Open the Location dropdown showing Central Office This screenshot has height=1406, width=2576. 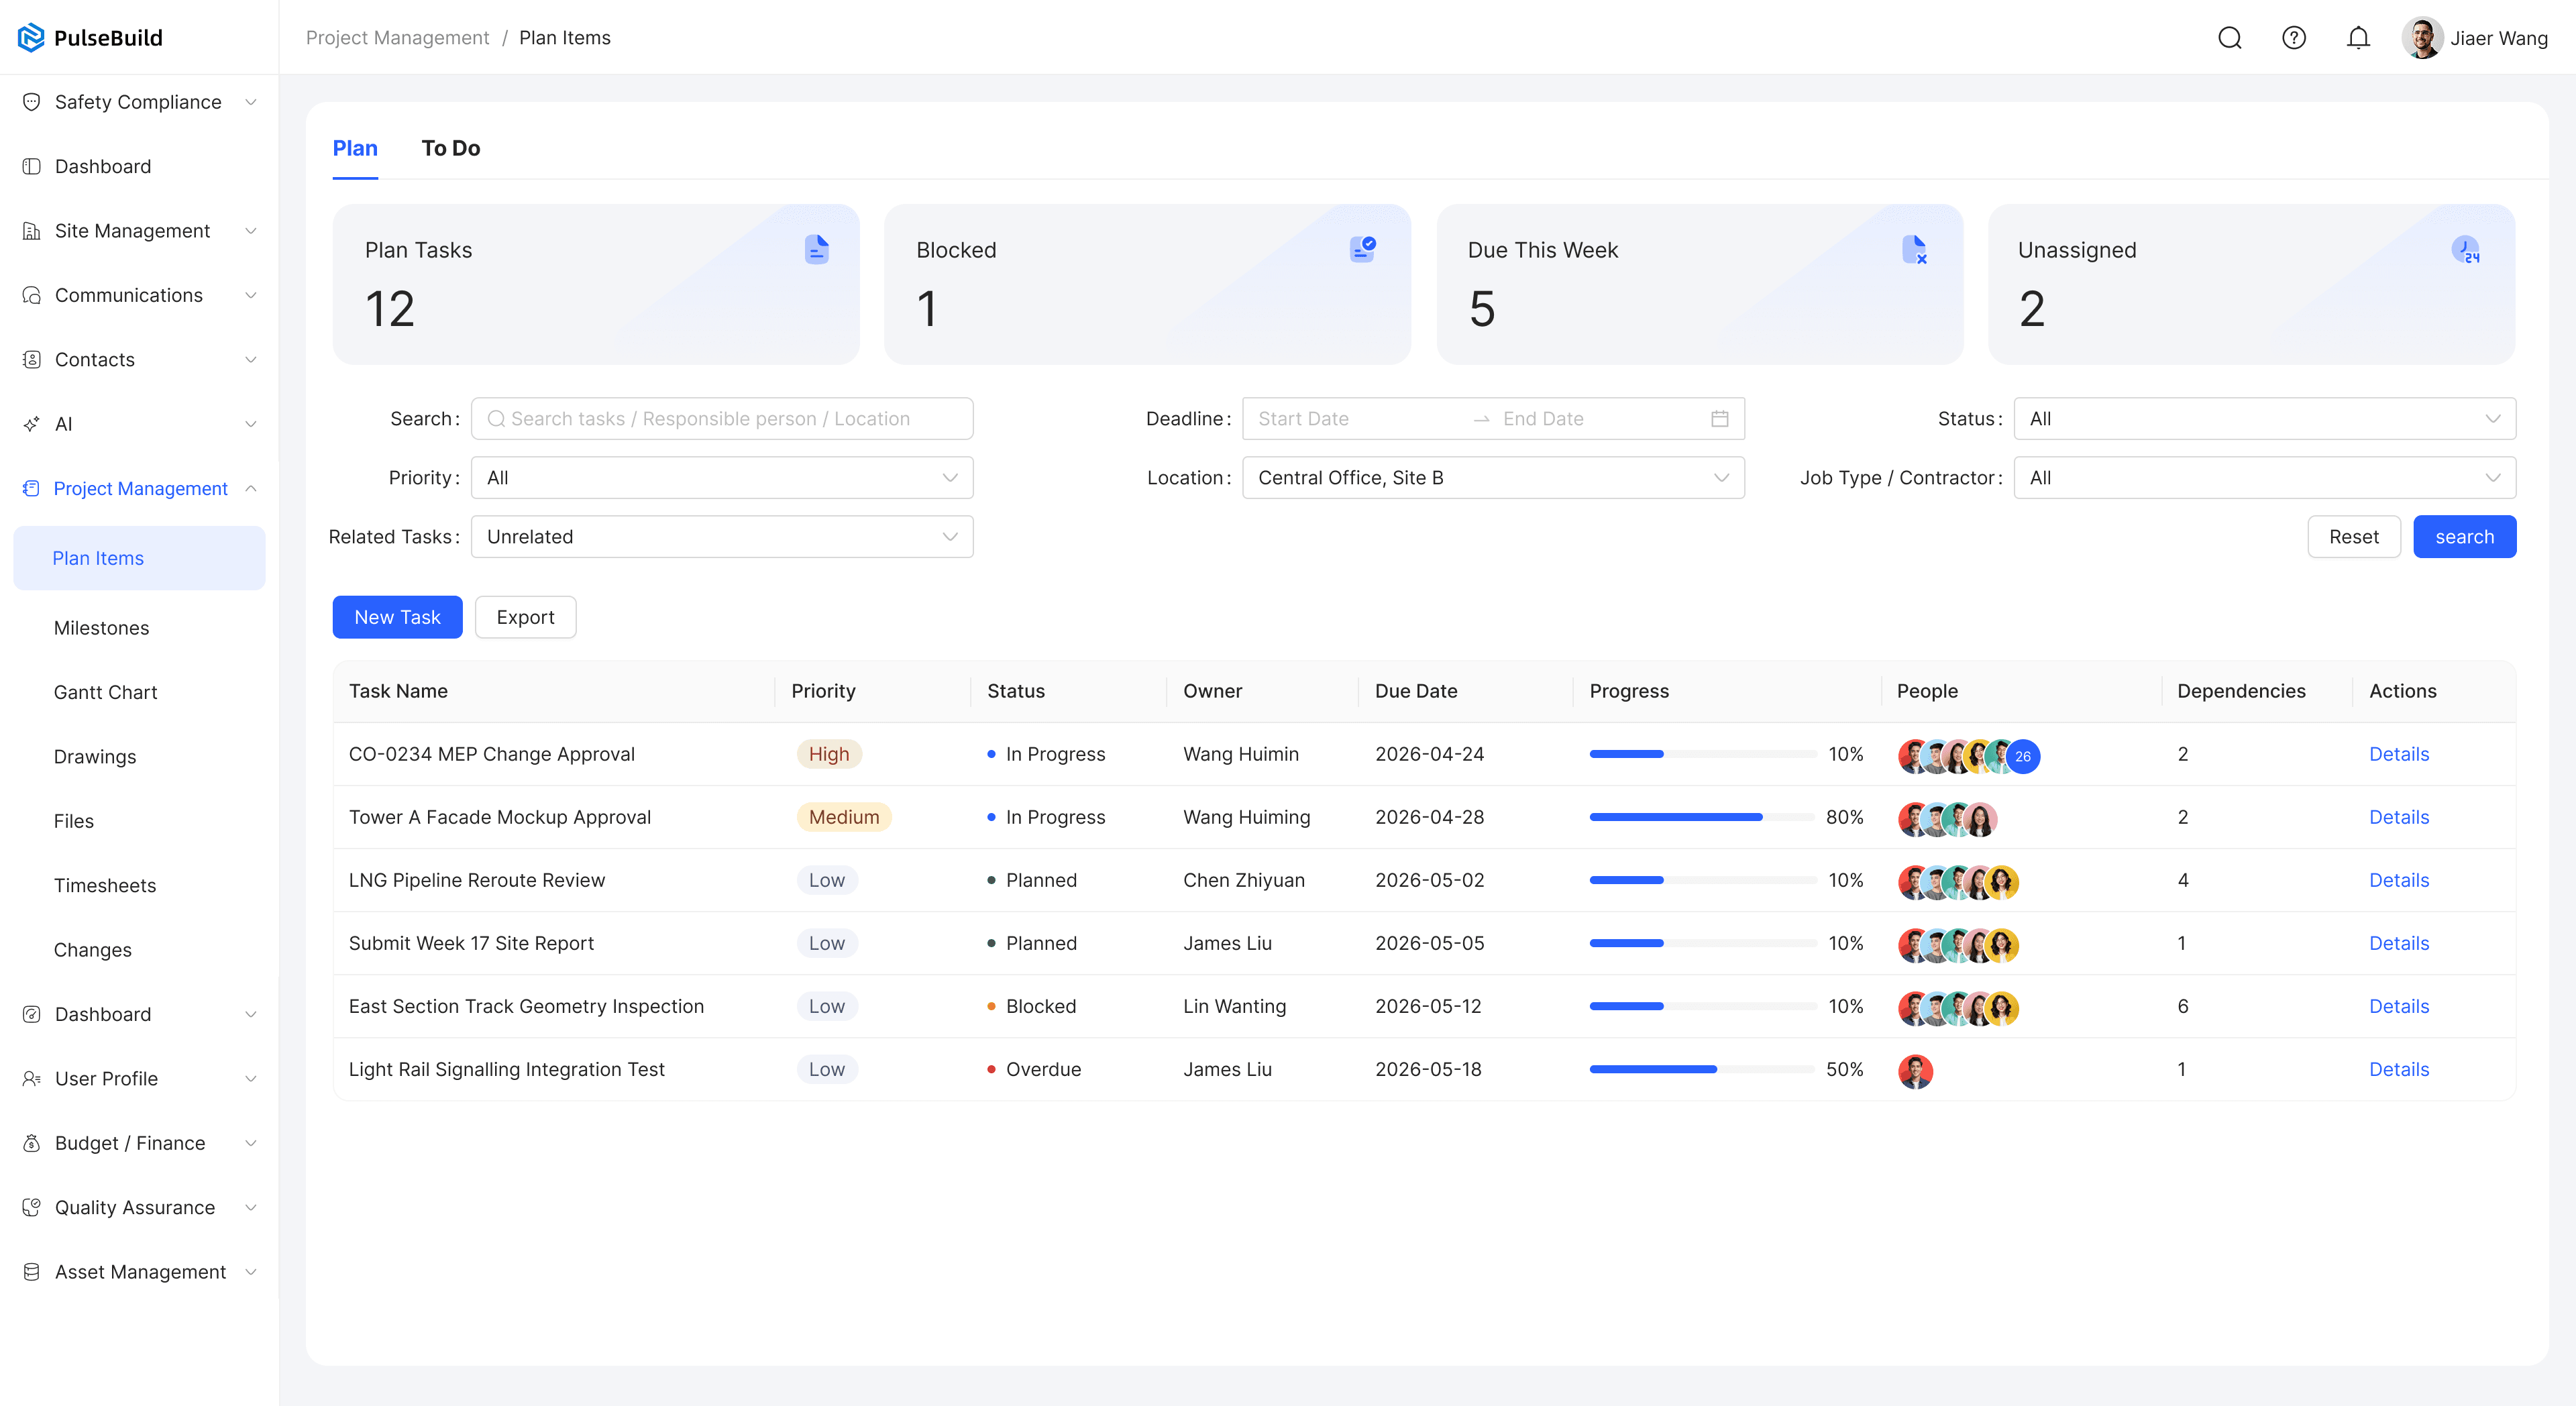(1493, 478)
